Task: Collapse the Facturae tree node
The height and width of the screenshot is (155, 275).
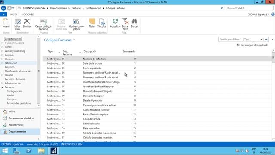Action: 2,87
